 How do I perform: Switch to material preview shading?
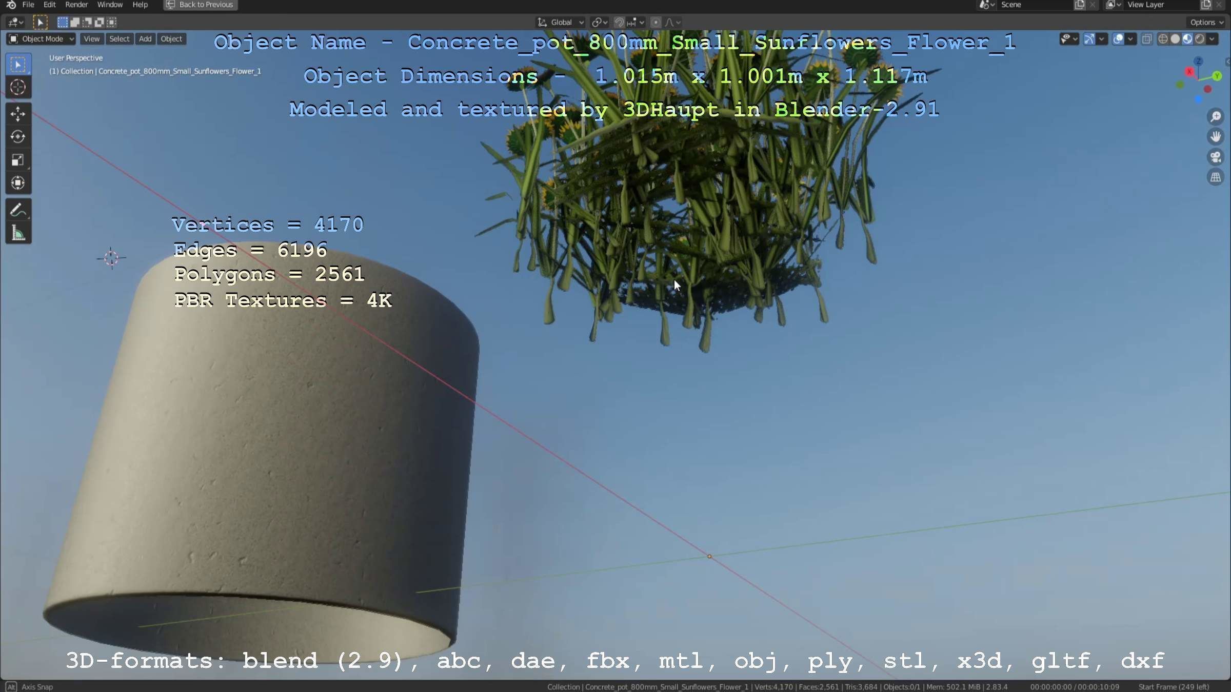click(1187, 39)
